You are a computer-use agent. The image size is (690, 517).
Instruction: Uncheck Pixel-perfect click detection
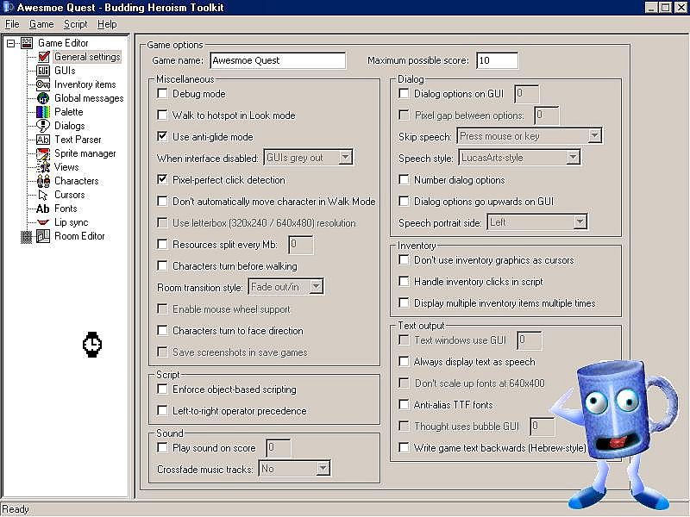pyautogui.click(x=162, y=180)
